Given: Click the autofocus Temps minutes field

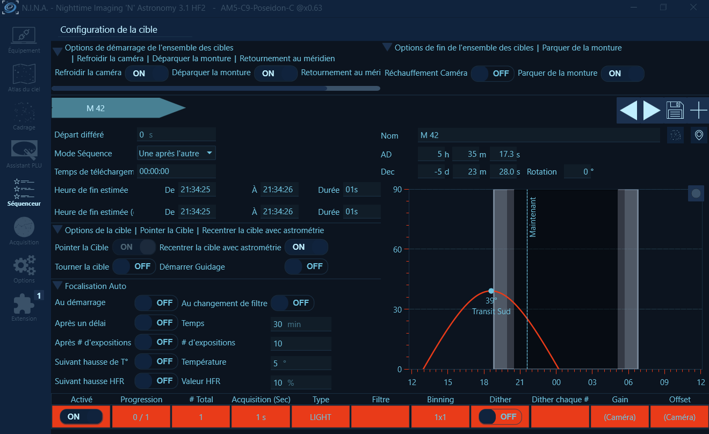Looking at the screenshot, I should point(301,324).
